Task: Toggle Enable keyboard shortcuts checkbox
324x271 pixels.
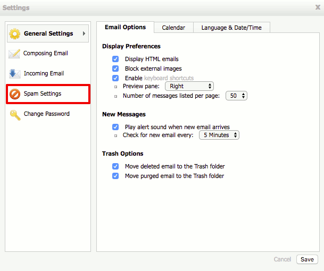Action: coord(115,78)
